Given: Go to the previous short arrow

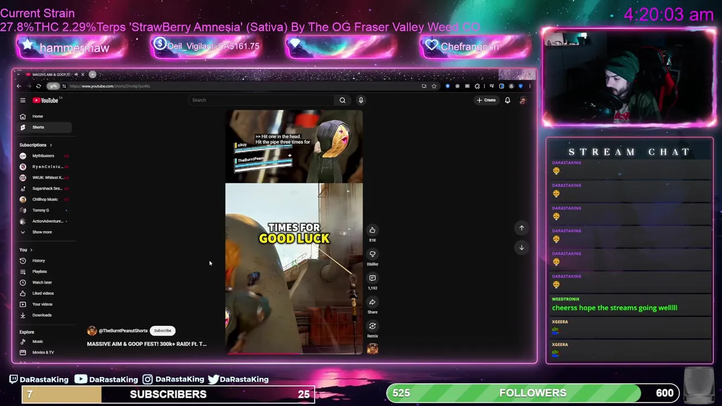Looking at the screenshot, I should [x=522, y=228].
